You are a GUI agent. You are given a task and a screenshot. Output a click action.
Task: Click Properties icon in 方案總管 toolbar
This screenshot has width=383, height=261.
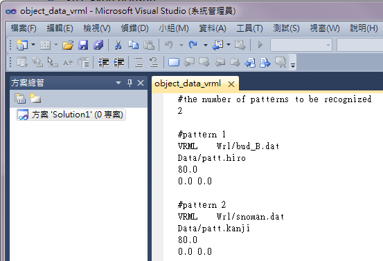coord(20,99)
